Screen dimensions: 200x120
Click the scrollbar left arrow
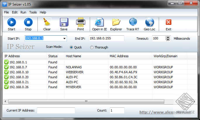(x=5, y=102)
